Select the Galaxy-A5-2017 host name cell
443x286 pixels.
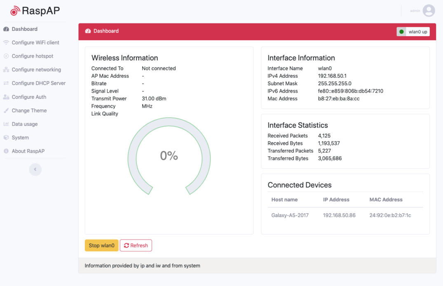[290, 215]
